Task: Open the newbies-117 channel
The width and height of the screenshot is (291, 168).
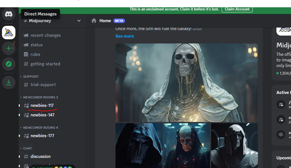Action: click(42, 105)
